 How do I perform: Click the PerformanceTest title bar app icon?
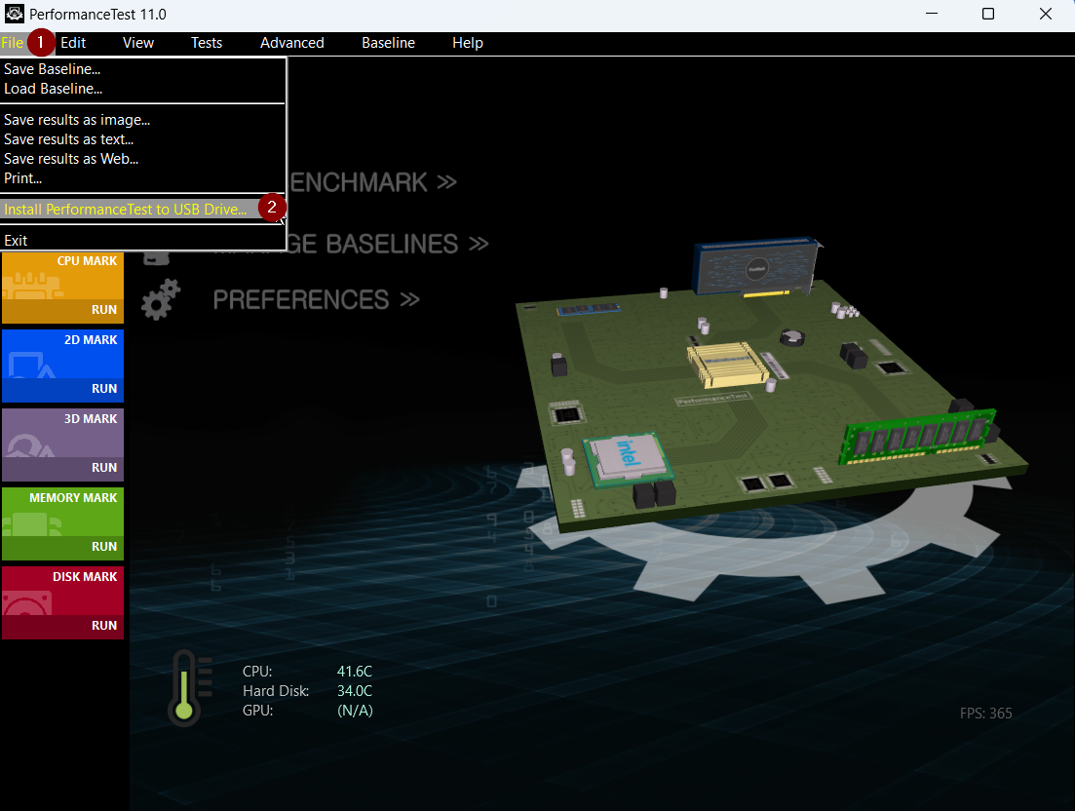(x=15, y=14)
